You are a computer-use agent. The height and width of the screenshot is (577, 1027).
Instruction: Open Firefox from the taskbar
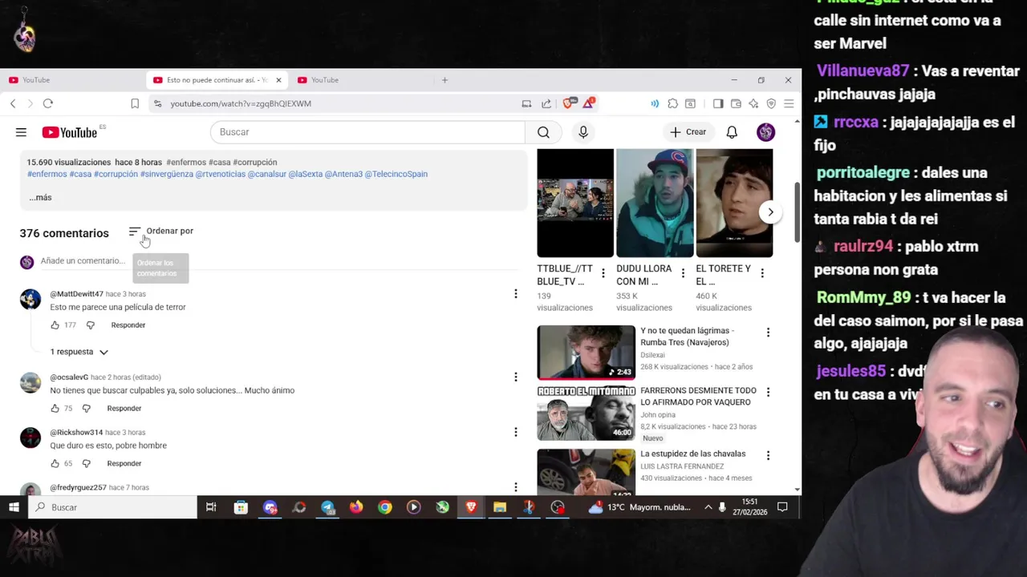[356, 507]
